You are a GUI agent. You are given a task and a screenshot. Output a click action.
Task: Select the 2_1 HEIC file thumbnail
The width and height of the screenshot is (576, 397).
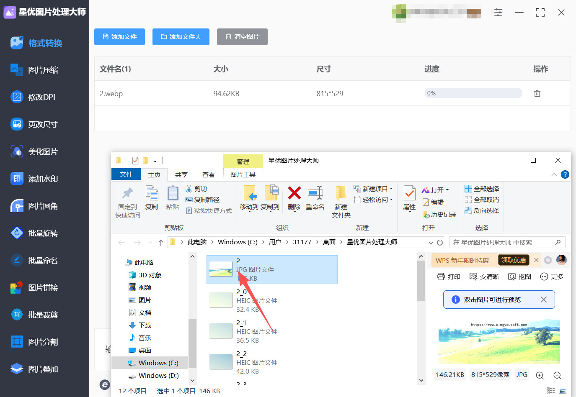pos(221,331)
